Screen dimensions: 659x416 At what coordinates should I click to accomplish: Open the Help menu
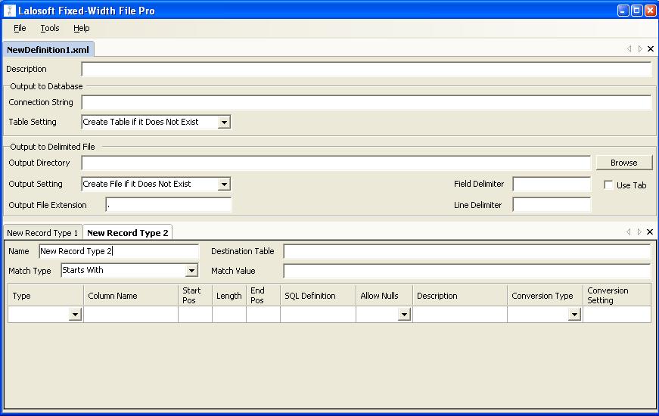[x=82, y=28]
